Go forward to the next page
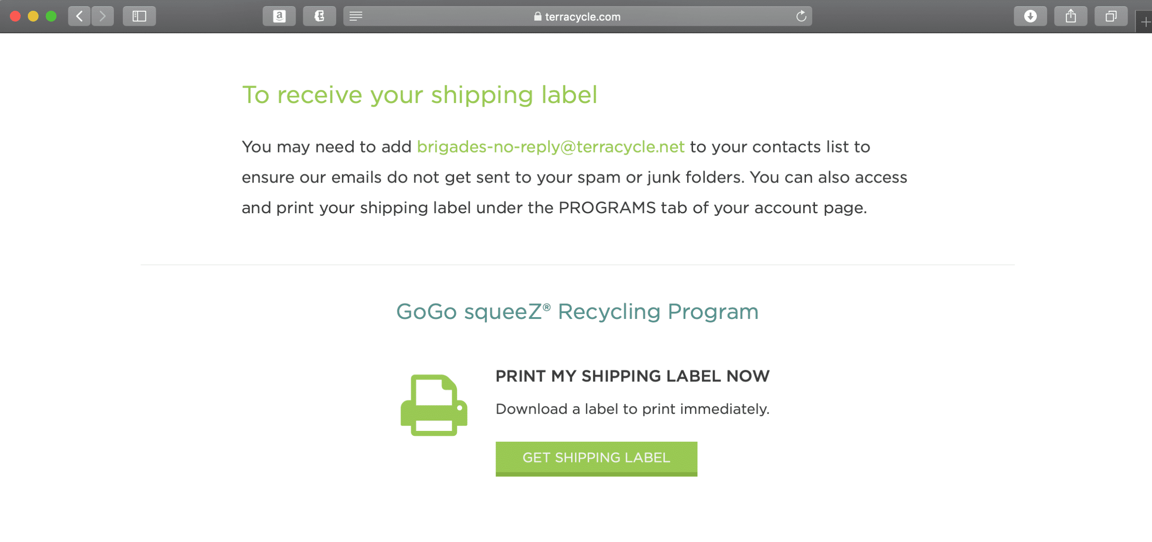The height and width of the screenshot is (542, 1152). click(x=103, y=17)
